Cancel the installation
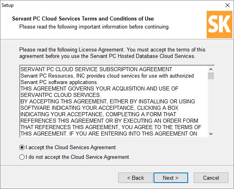The image size is (234, 189). pyautogui.click(x=211, y=178)
